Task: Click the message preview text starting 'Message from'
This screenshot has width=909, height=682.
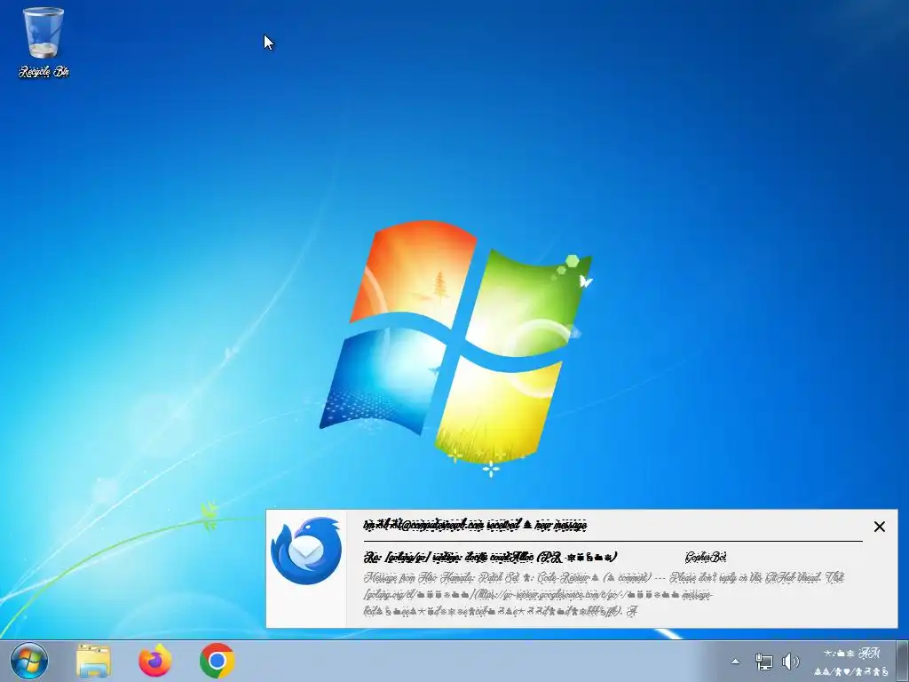Action: (x=604, y=594)
